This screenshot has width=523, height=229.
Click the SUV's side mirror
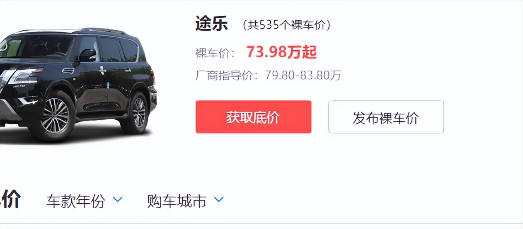87,55
